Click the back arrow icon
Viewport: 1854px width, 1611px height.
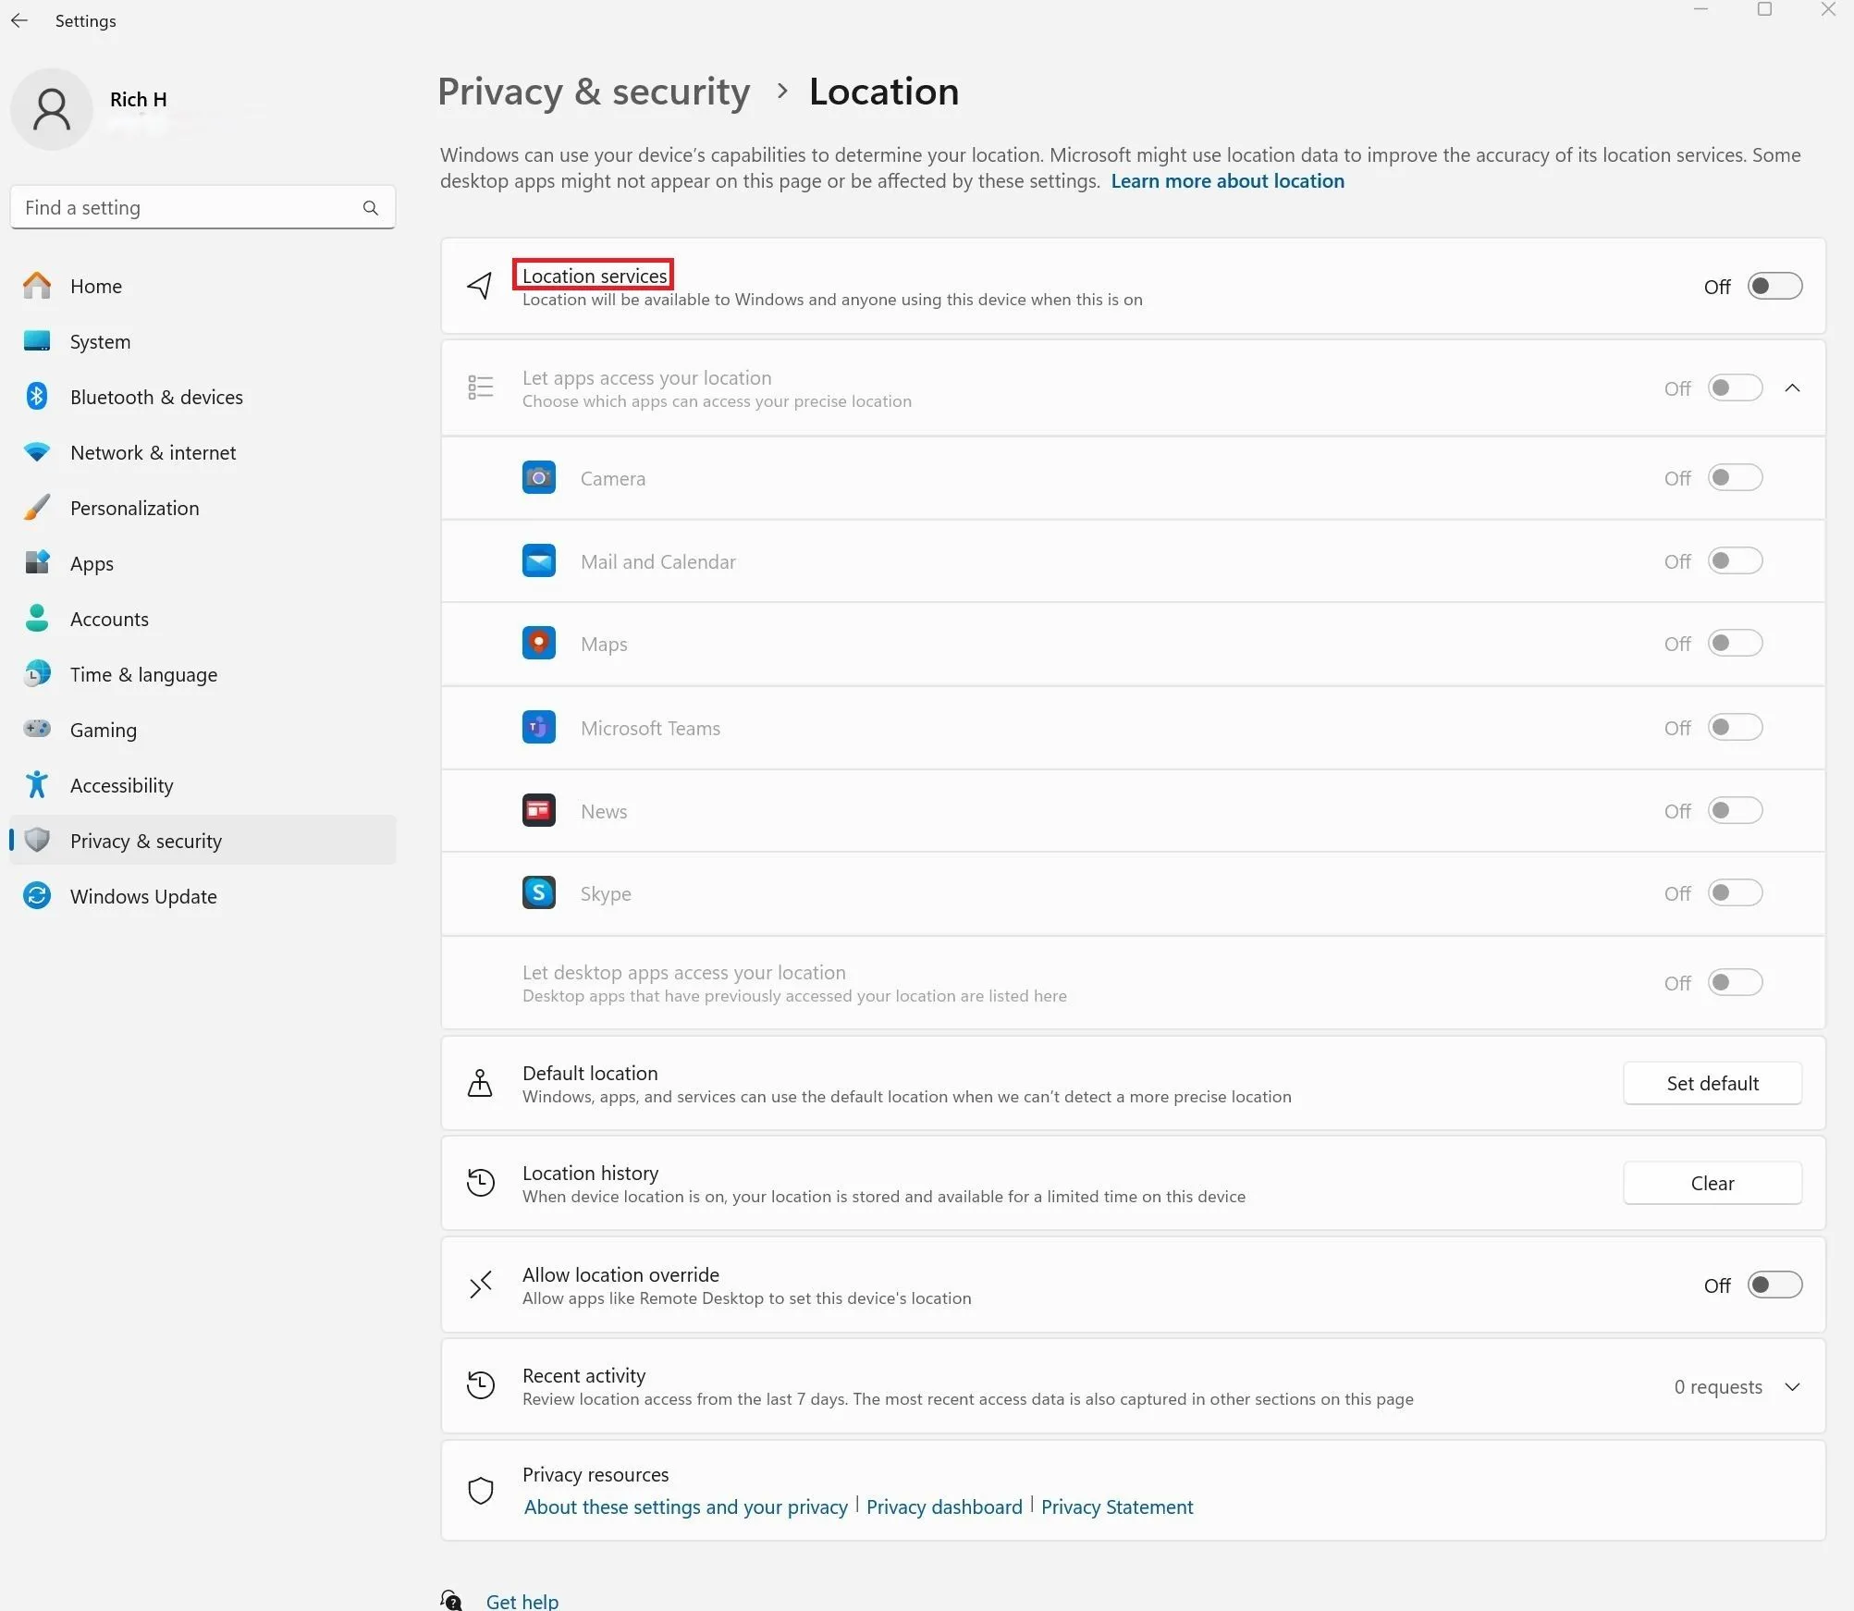(x=19, y=20)
